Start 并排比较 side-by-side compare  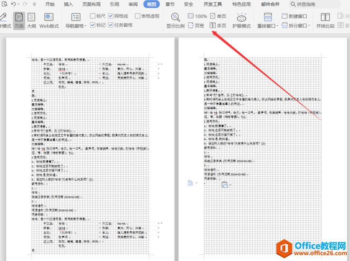326,20
